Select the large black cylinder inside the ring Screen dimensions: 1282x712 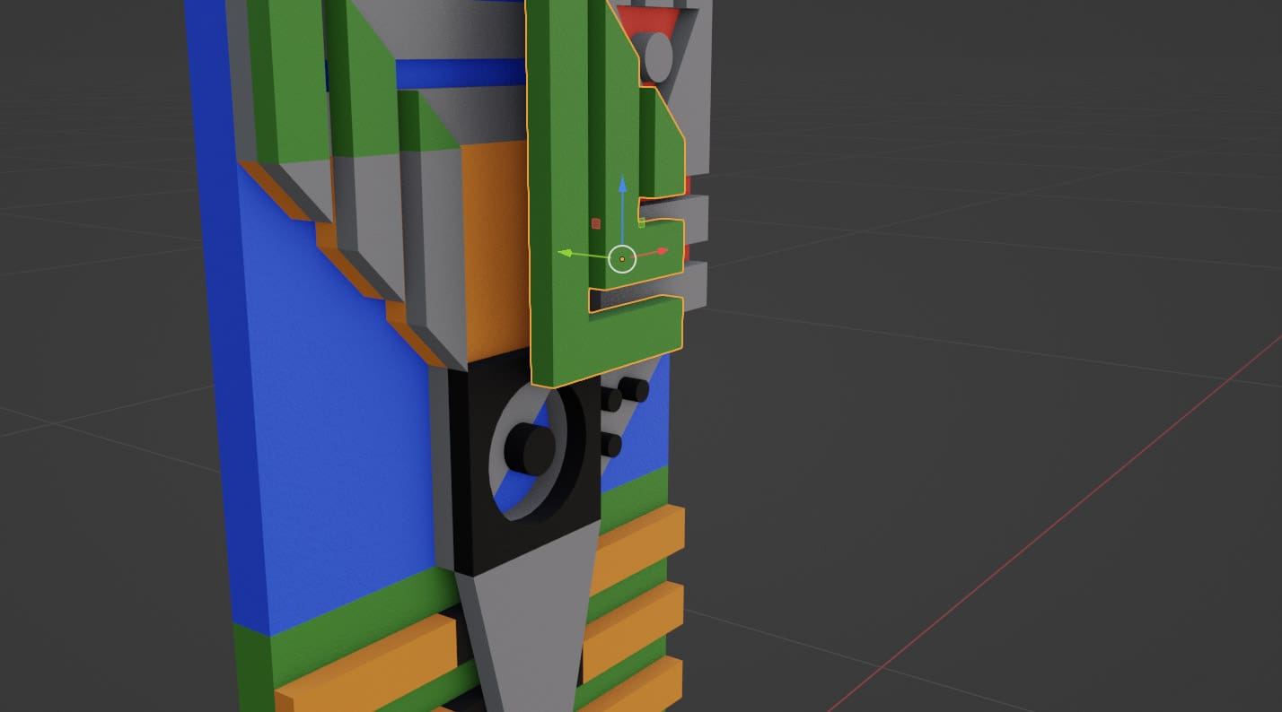click(528, 448)
